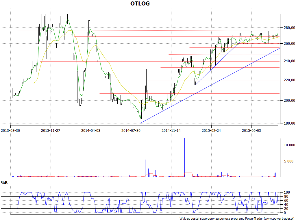
Task: Click the %R indicator label
Action: click(x=4, y=183)
